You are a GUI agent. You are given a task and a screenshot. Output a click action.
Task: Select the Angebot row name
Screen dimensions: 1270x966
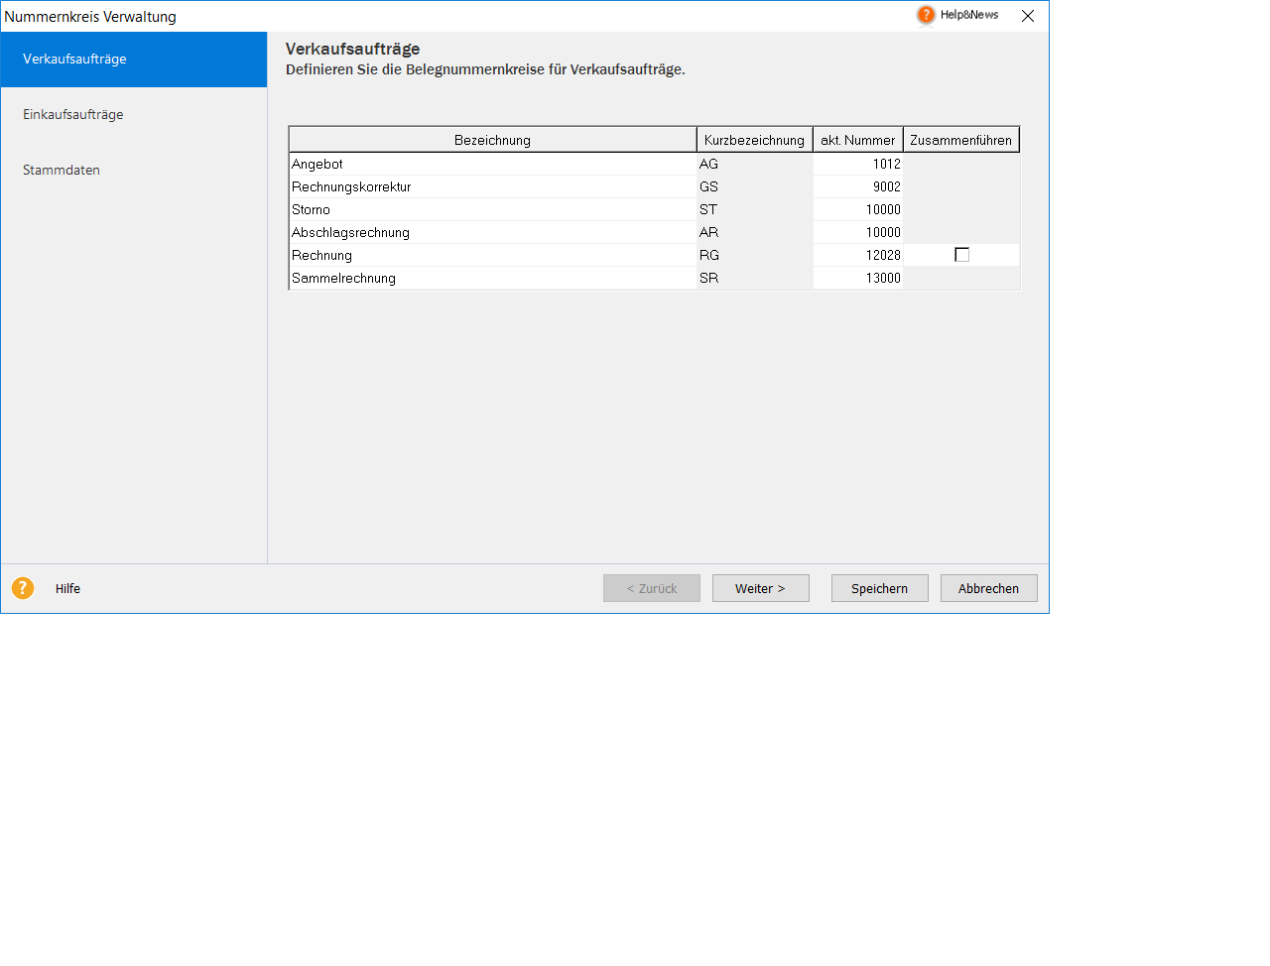tap(493, 165)
